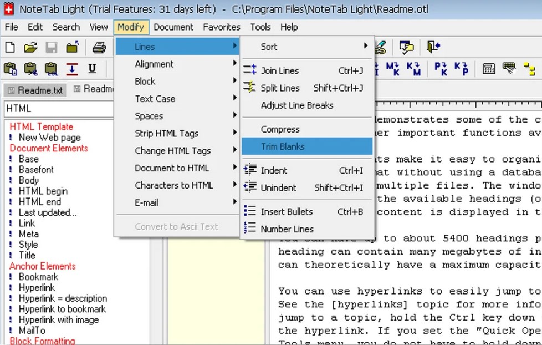Click the Open file folder icon
The image size is (542, 345).
[x=31, y=47]
